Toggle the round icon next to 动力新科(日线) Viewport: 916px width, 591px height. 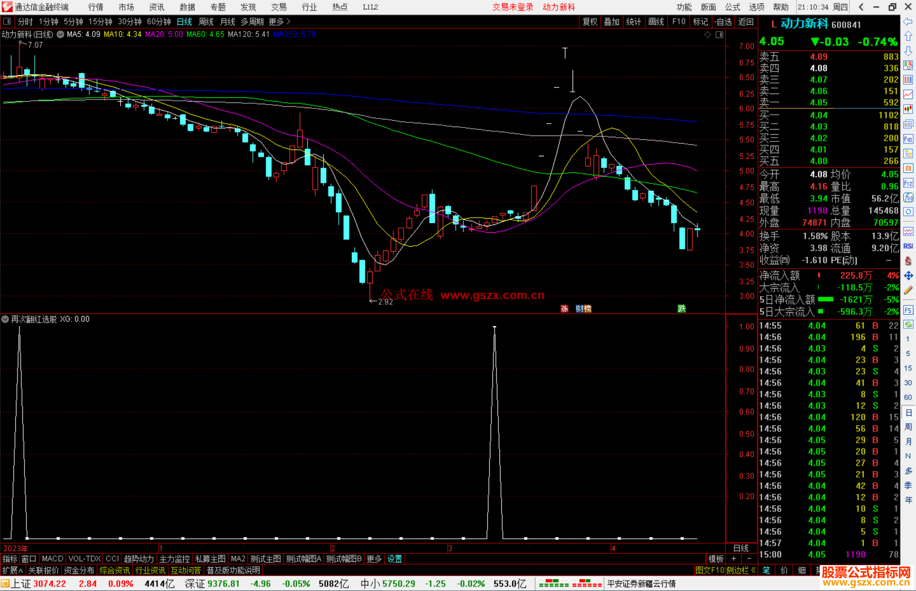tap(61, 34)
